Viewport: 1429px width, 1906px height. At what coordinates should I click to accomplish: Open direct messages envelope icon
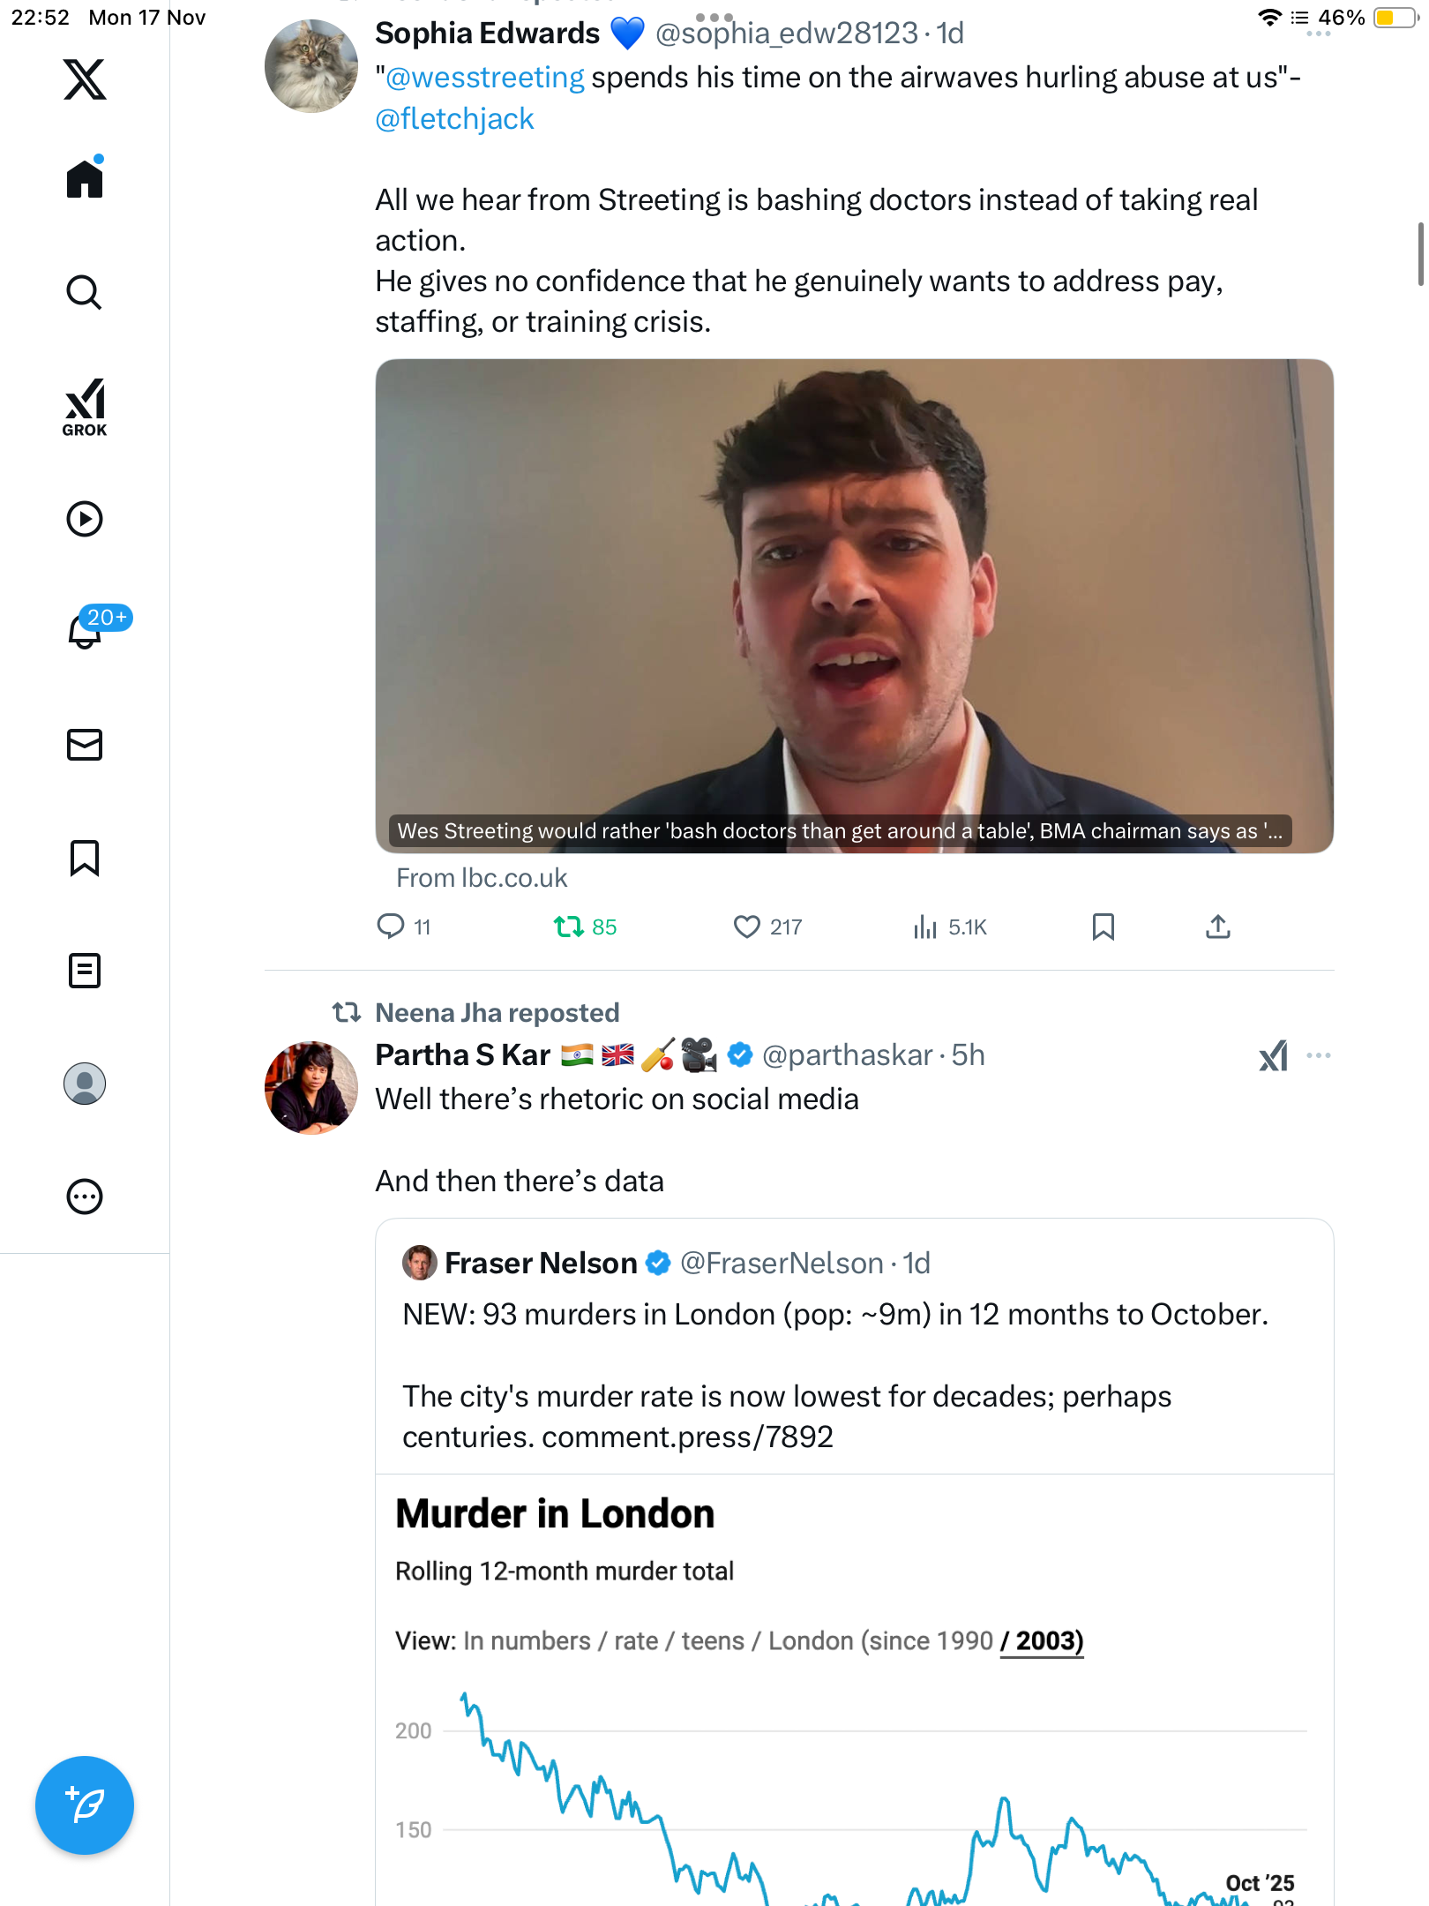click(85, 745)
